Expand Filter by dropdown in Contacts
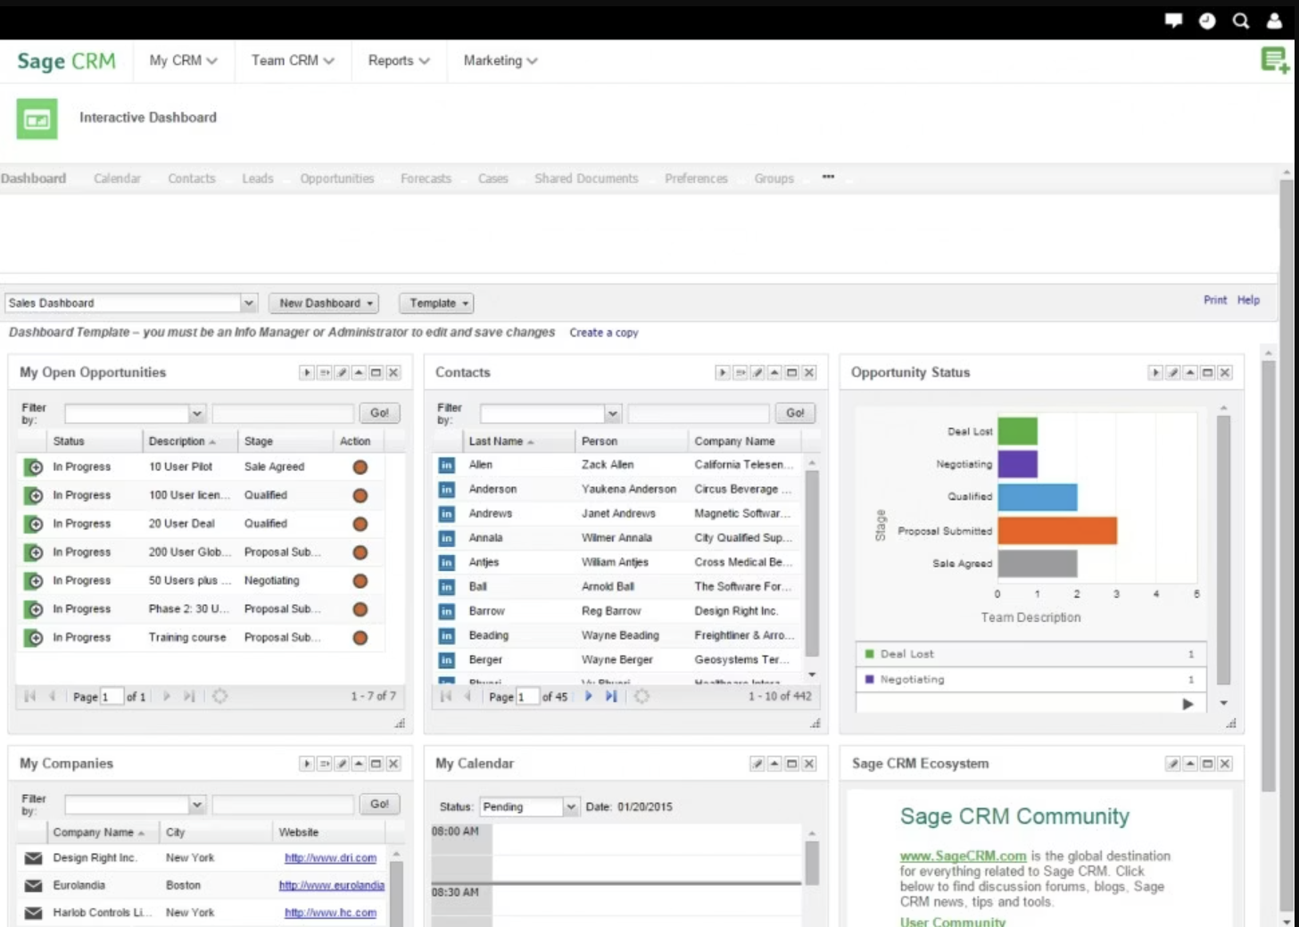 (x=613, y=414)
